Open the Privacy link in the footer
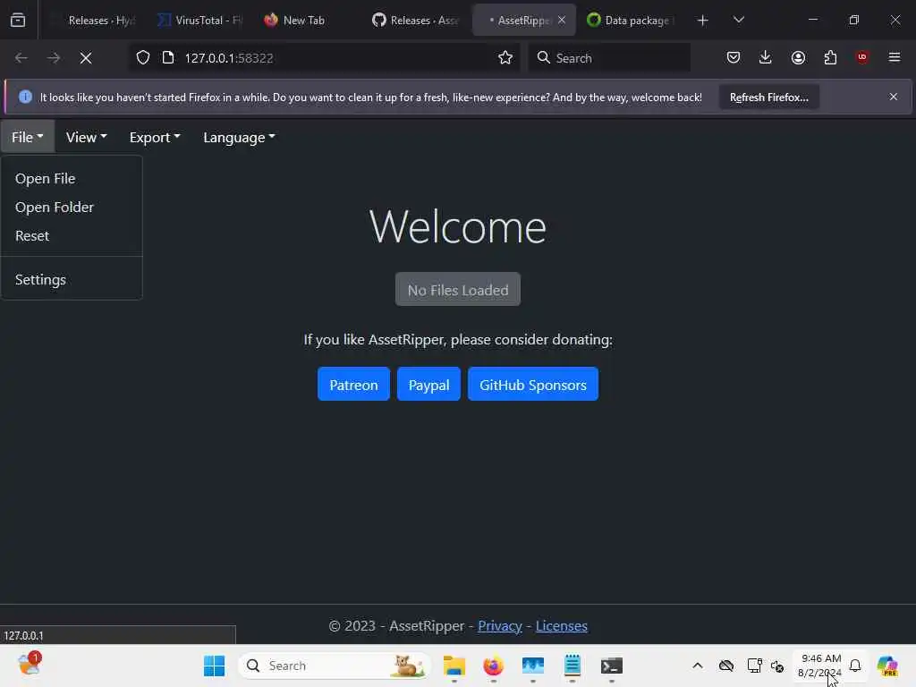Image resolution: width=916 pixels, height=687 pixels. coord(500,625)
